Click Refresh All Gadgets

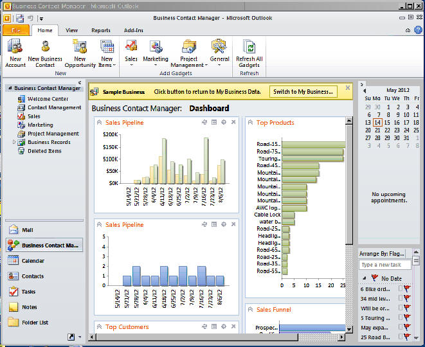pos(249,53)
